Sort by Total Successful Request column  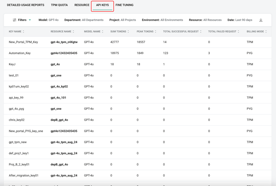pos(201,31)
